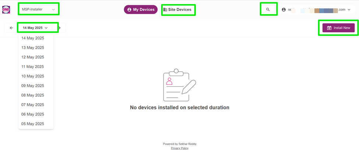The height and width of the screenshot is (152, 359).
Task: Open the Privacy Policy link
Action: [x=180, y=148]
